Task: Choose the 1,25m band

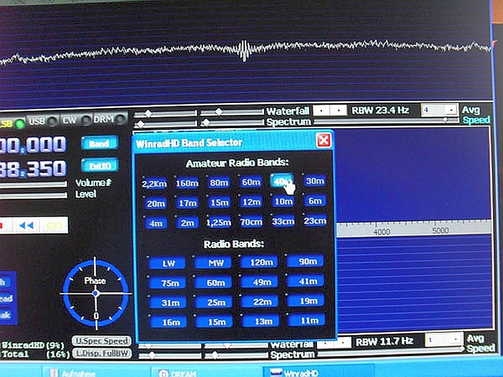Action: coord(219,222)
